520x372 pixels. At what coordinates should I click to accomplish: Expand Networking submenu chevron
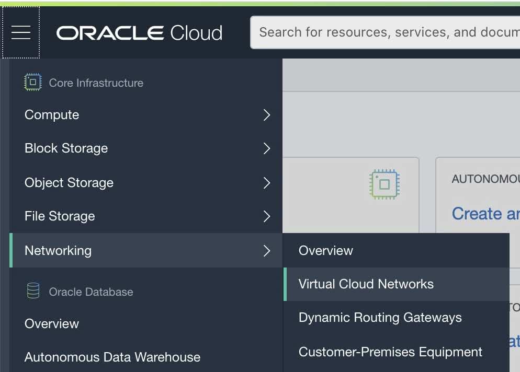(x=267, y=251)
